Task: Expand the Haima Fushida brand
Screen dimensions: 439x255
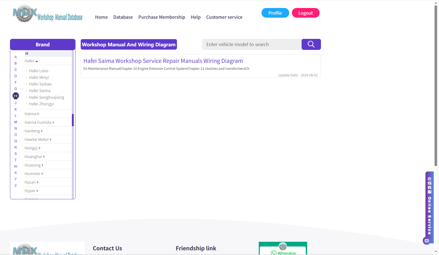Action: (x=39, y=122)
